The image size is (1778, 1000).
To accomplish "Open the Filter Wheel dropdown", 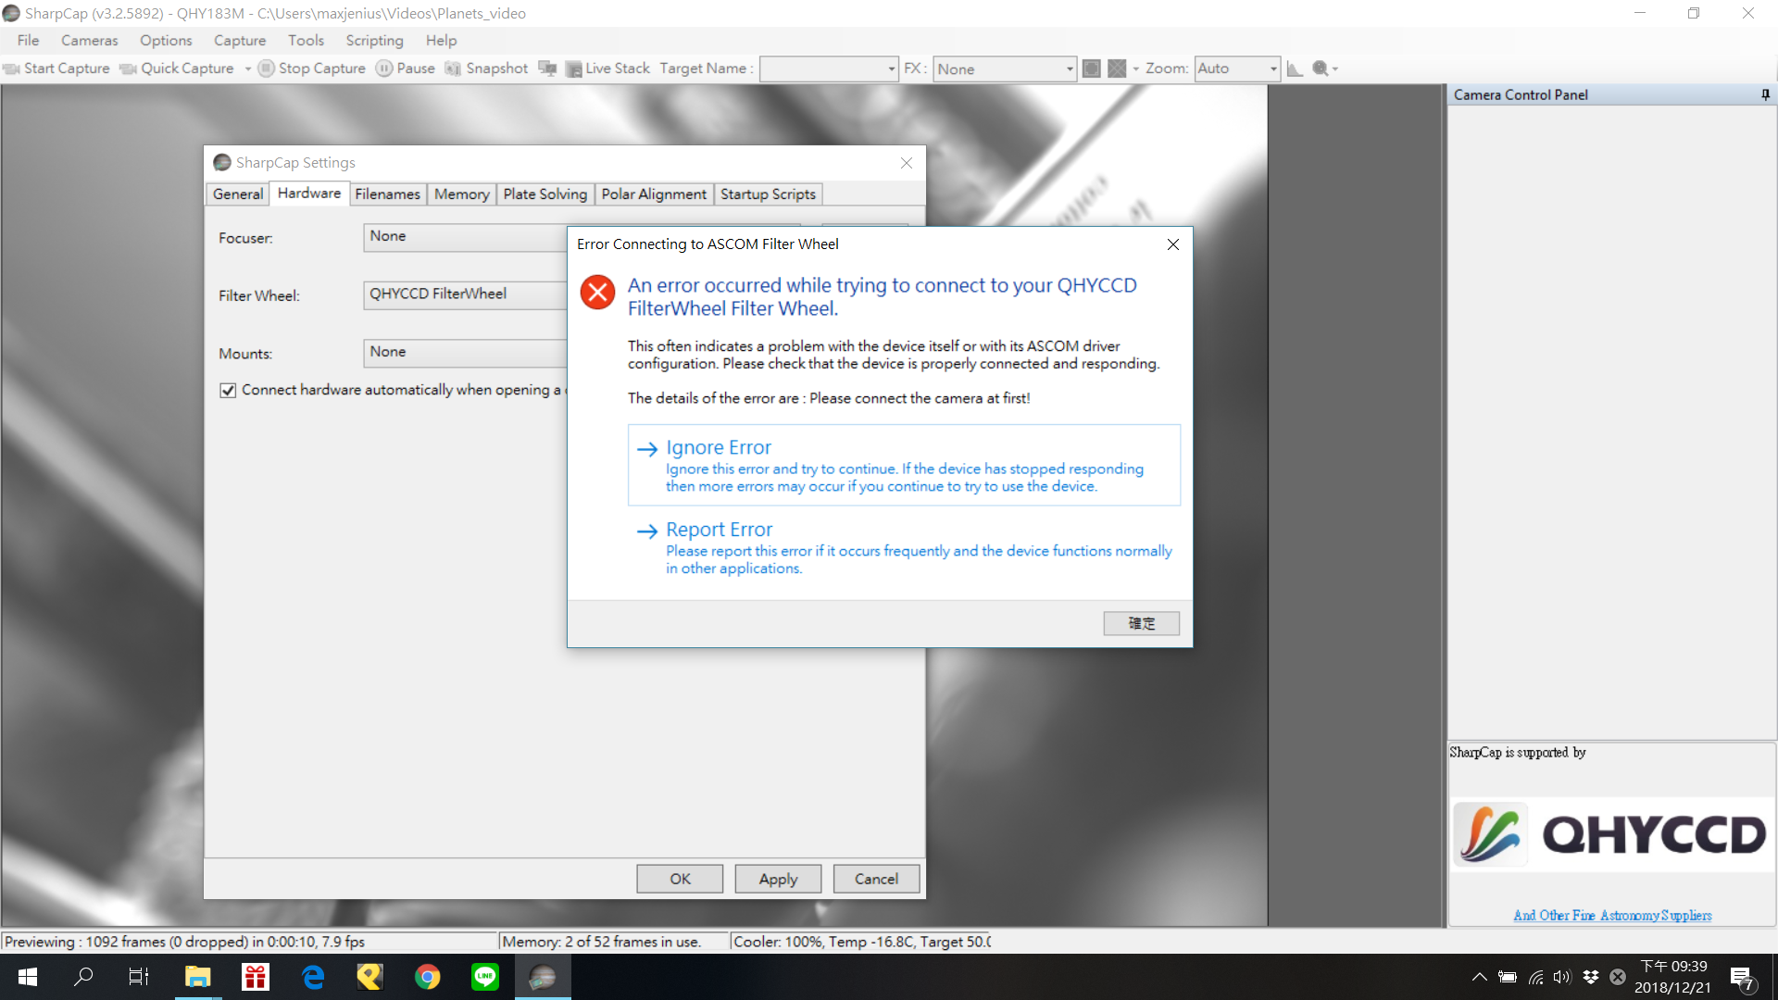I will 465,294.
